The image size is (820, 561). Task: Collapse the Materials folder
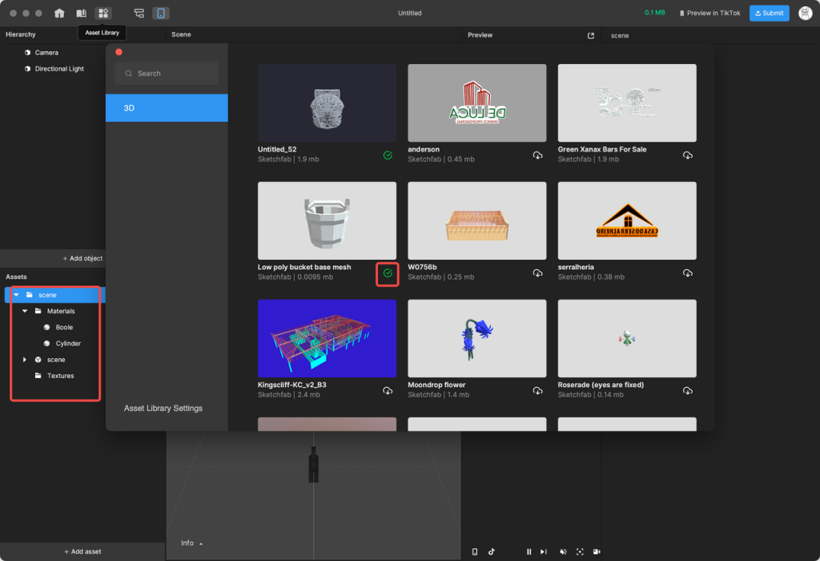(25, 311)
